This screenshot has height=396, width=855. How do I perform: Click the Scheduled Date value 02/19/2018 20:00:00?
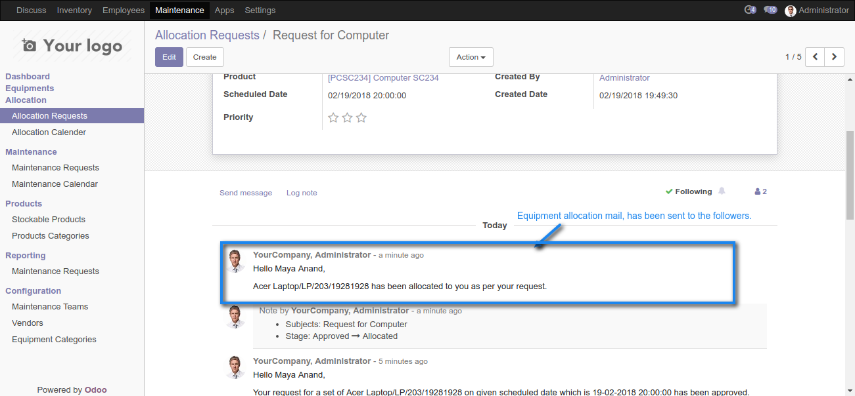point(367,96)
